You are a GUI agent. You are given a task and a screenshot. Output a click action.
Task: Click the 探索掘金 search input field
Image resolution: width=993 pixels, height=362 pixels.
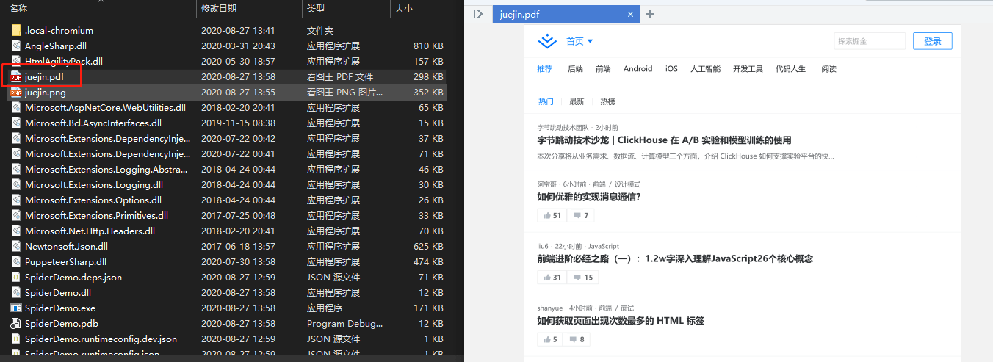pos(869,41)
